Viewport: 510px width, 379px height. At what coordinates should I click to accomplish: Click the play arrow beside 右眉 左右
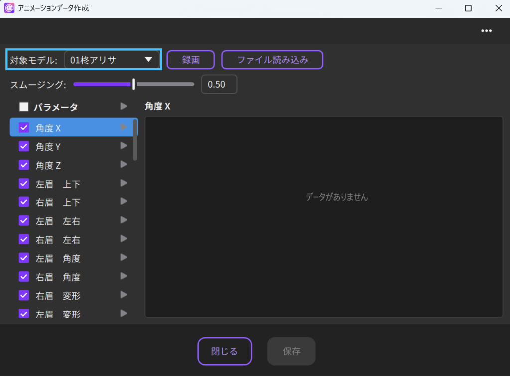(124, 239)
